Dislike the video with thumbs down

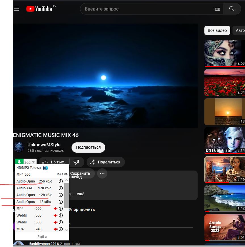(76, 162)
